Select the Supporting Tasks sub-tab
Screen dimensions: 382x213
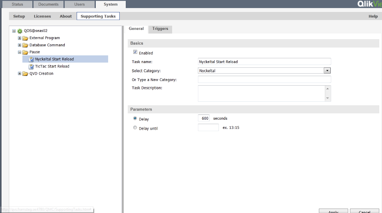tap(98, 16)
